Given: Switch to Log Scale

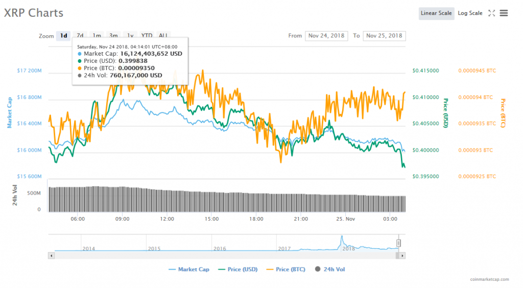Looking at the screenshot, I should pos(470,13).
